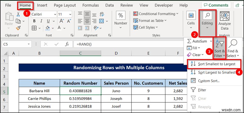Click the Copy icon in Clipboard
Image resolution: width=244 pixels, height=113 pixels.
(18, 21)
